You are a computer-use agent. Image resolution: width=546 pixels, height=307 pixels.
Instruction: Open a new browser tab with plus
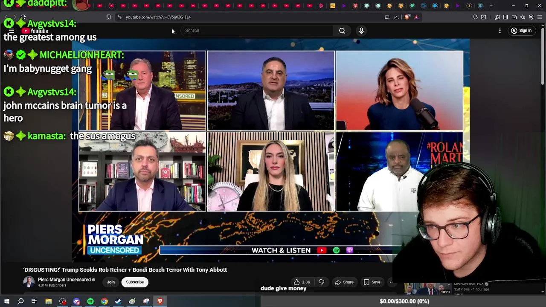pyautogui.click(x=491, y=6)
